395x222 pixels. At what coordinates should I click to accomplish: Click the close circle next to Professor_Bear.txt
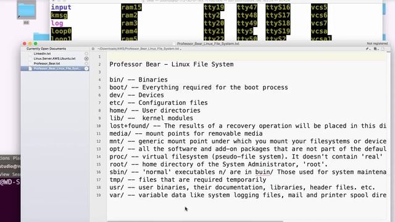pos(86,64)
